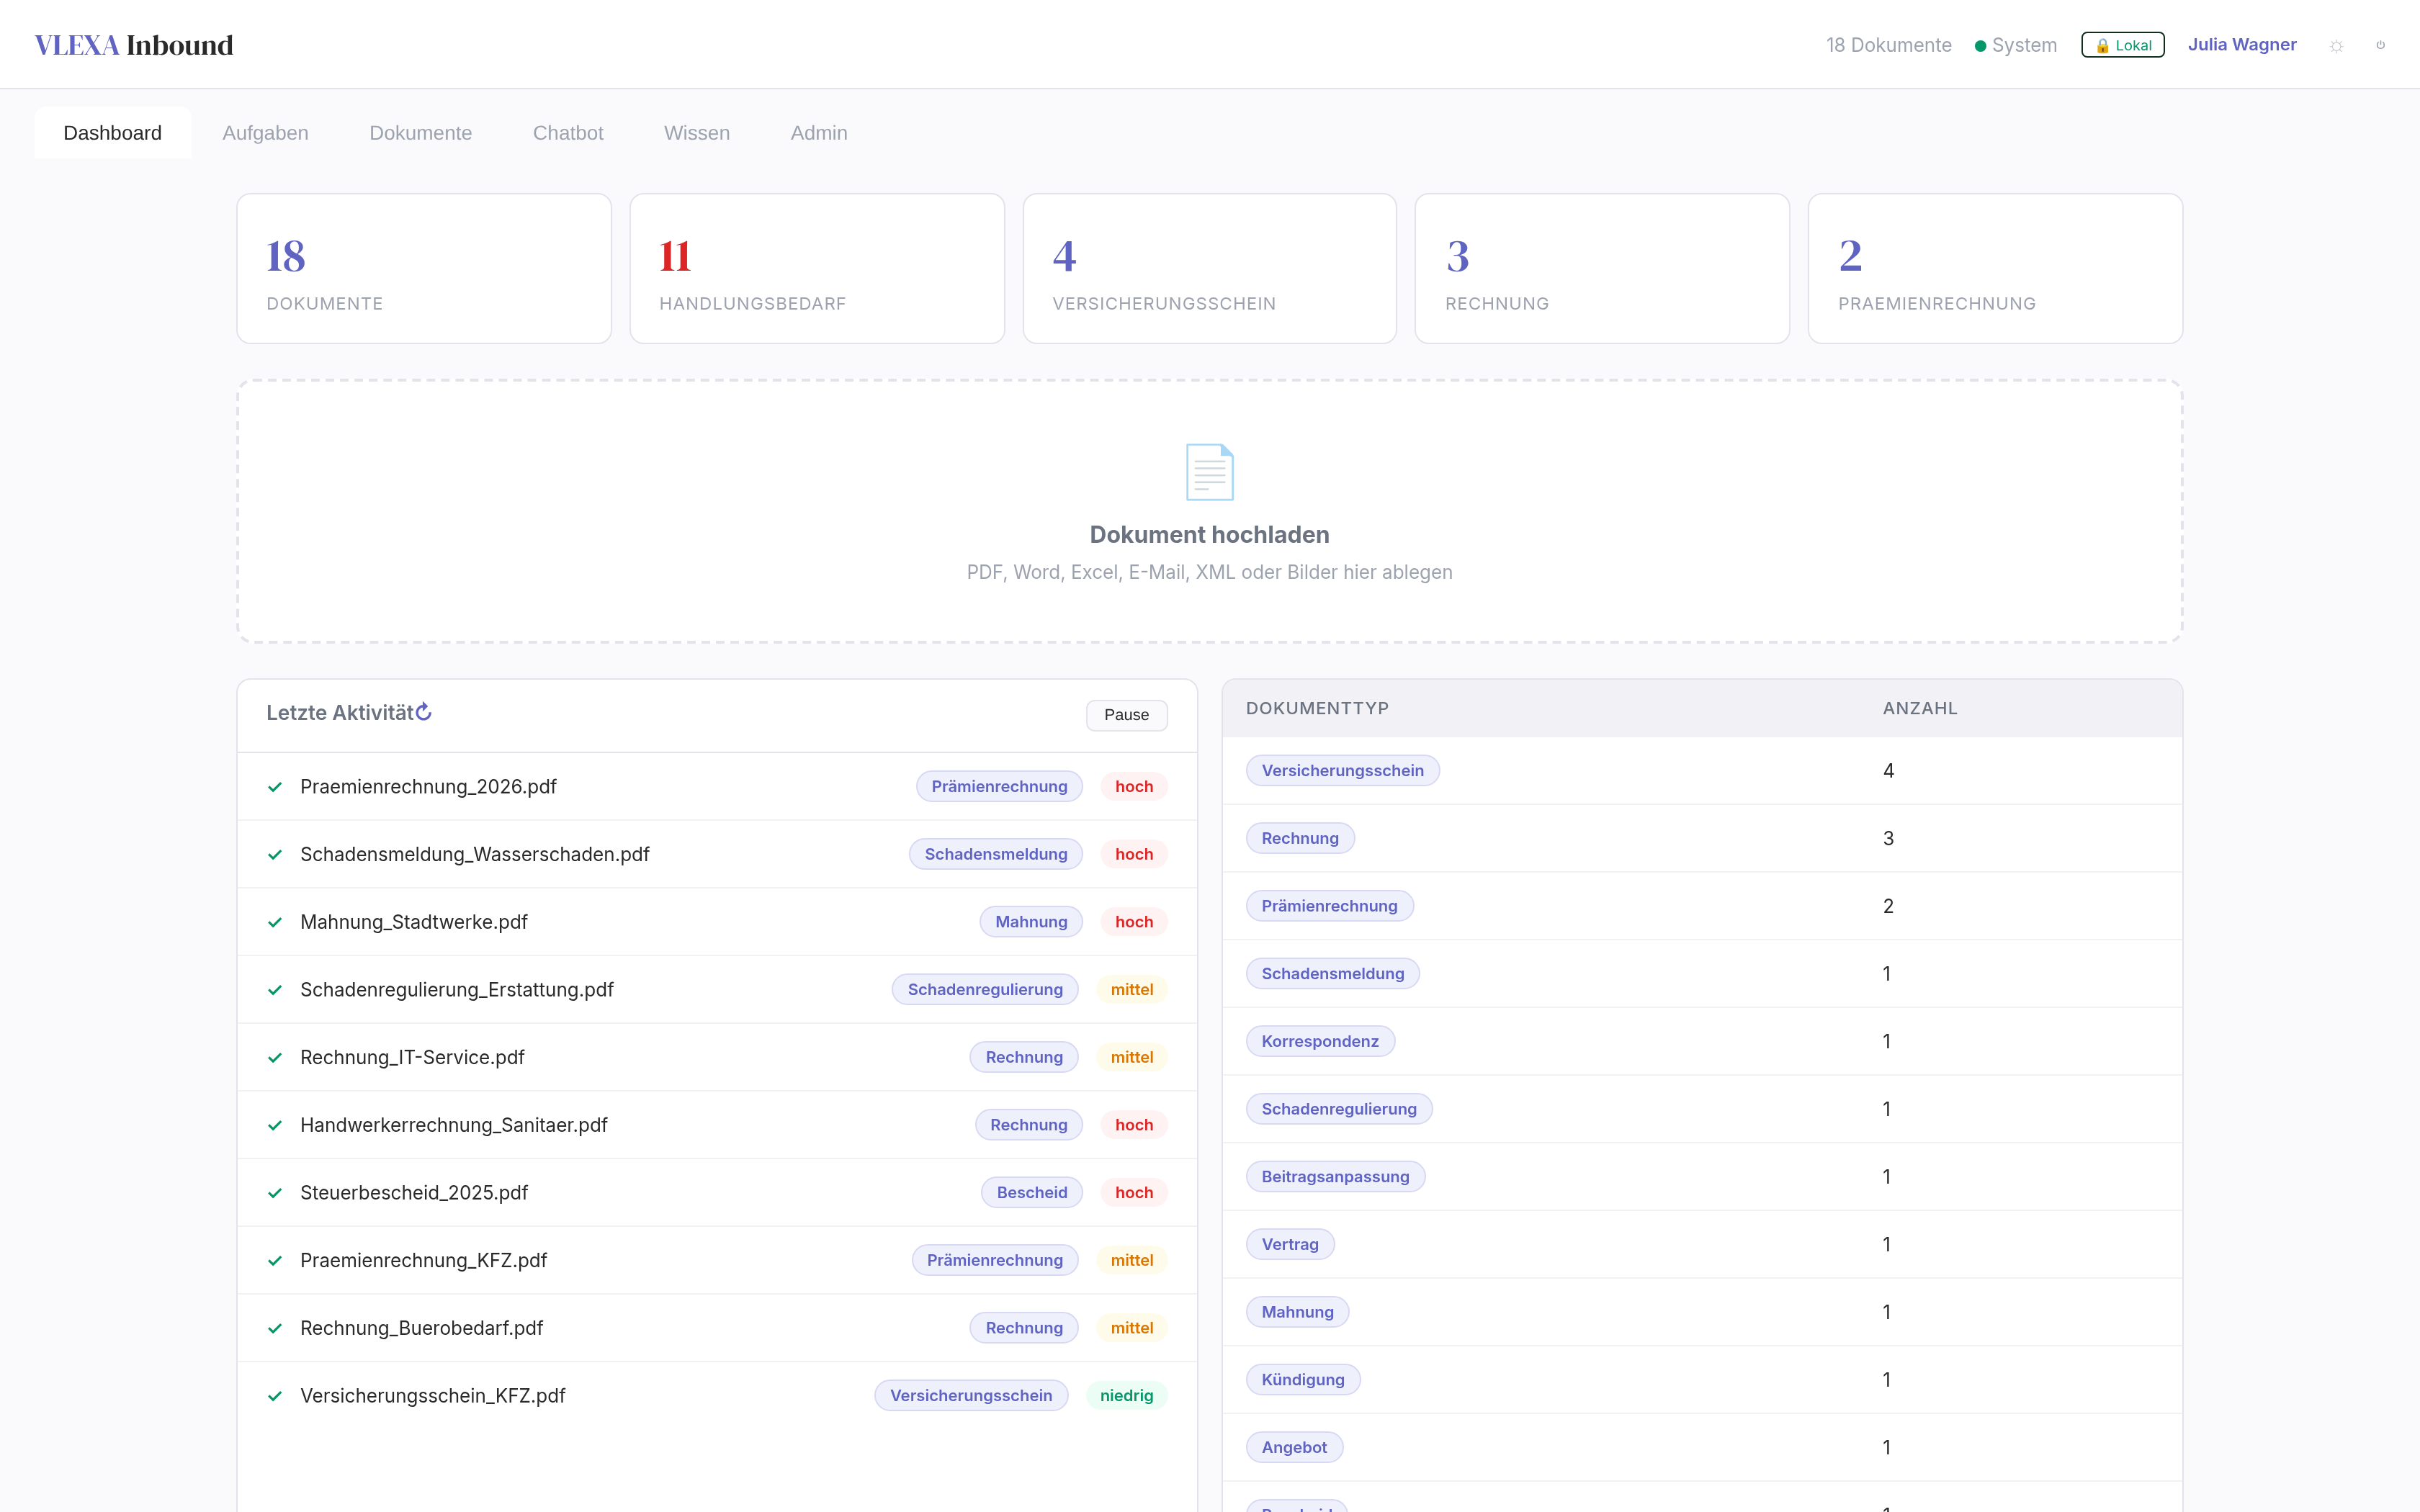The image size is (2420, 1512).
Task: Open the 3 Rechnung stat card
Action: [x=1602, y=269]
